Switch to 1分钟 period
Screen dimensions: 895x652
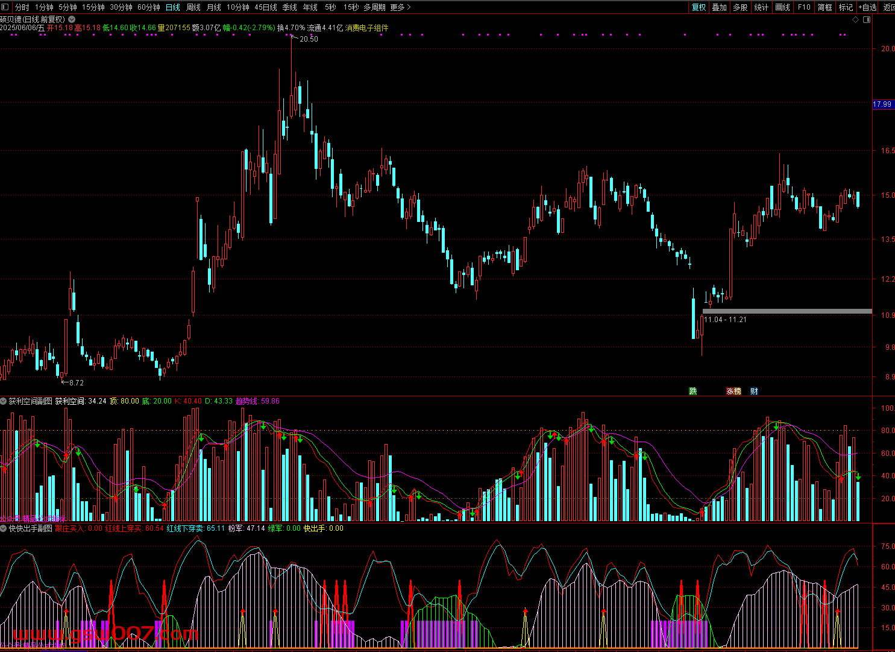pos(44,7)
